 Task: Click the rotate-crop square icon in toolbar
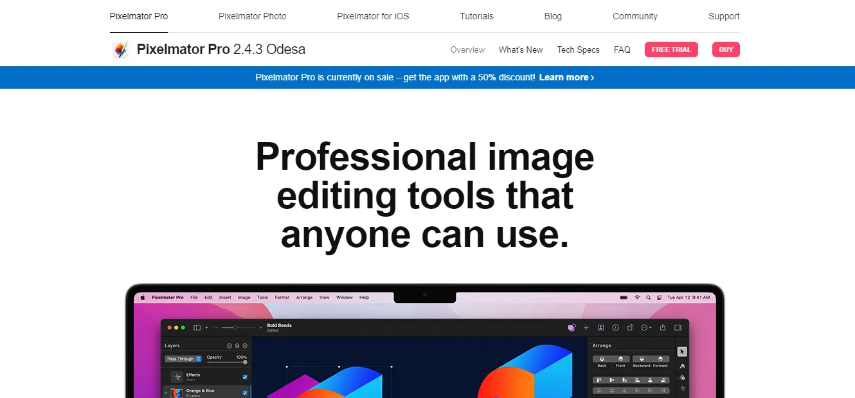631,327
